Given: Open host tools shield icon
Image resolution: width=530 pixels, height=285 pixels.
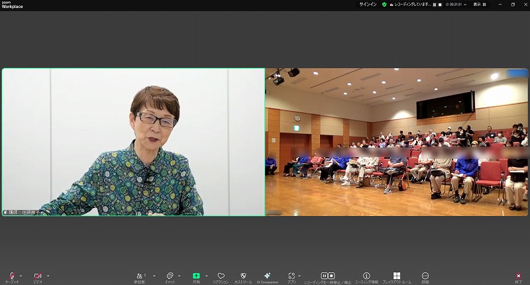Looking at the screenshot, I should pos(243,275).
